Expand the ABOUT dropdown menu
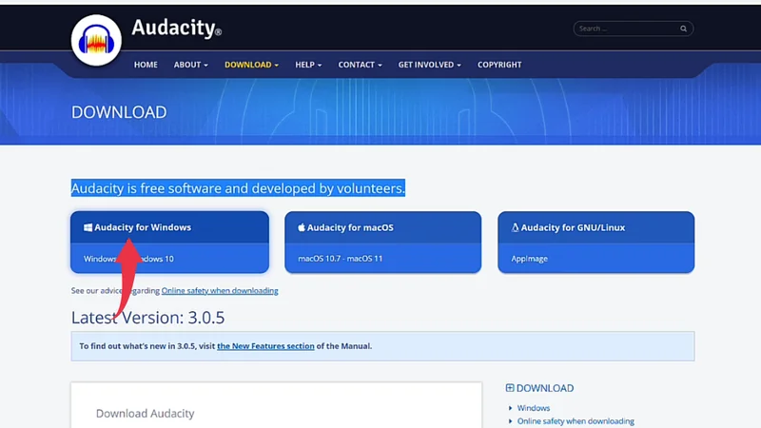Image resolution: width=761 pixels, height=428 pixels. (190, 65)
